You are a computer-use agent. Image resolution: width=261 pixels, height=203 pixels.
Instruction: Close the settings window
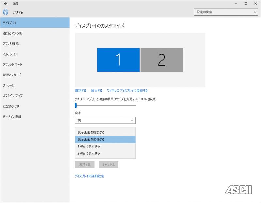click(256, 3)
